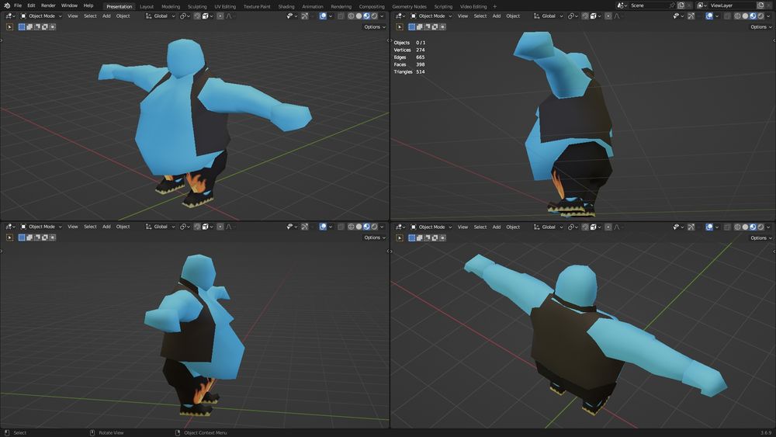Click the version number 3.6.9 in status bar

[x=766, y=432]
